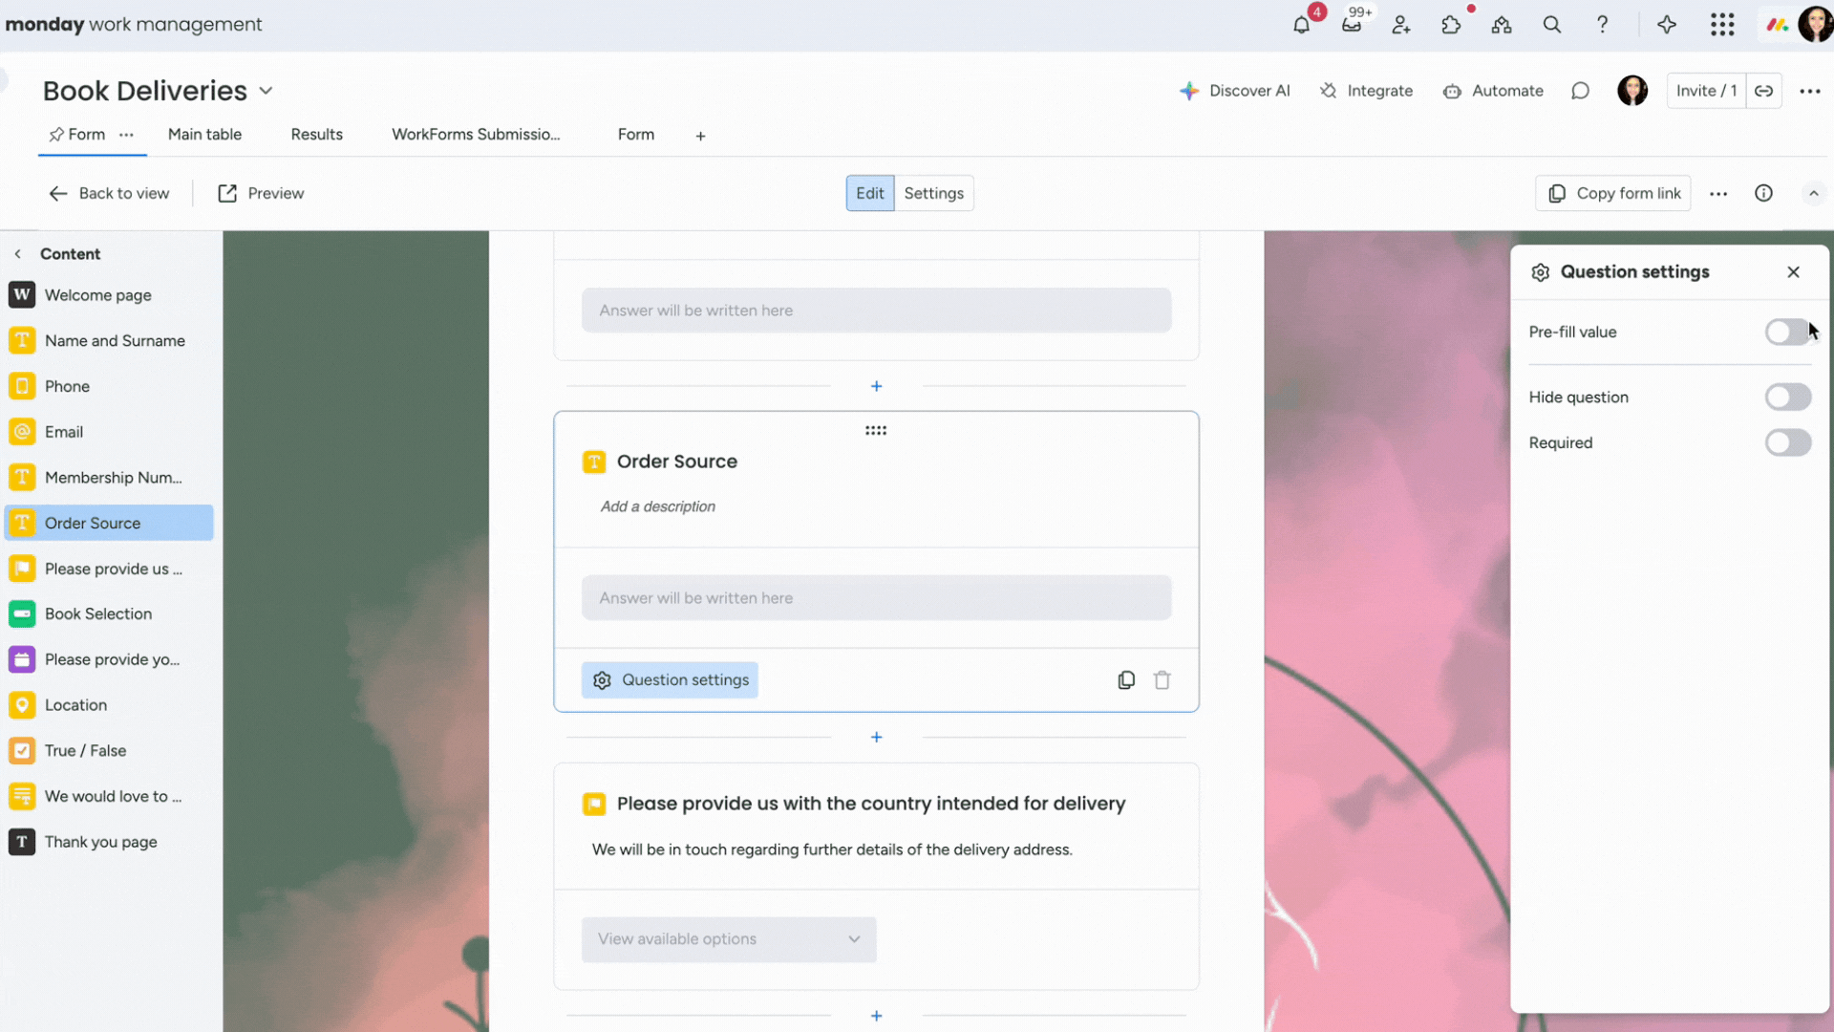Toggle Hide question switch
1834x1032 pixels.
(x=1787, y=398)
